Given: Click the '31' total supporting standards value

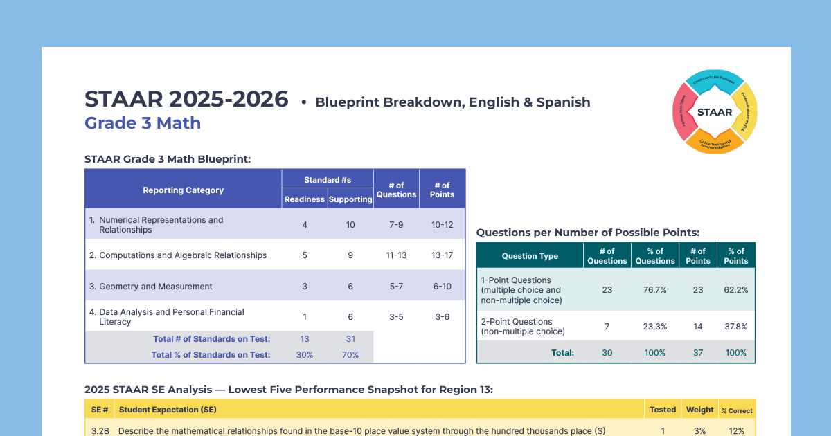Looking at the screenshot, I should click(x=350, y=339).
